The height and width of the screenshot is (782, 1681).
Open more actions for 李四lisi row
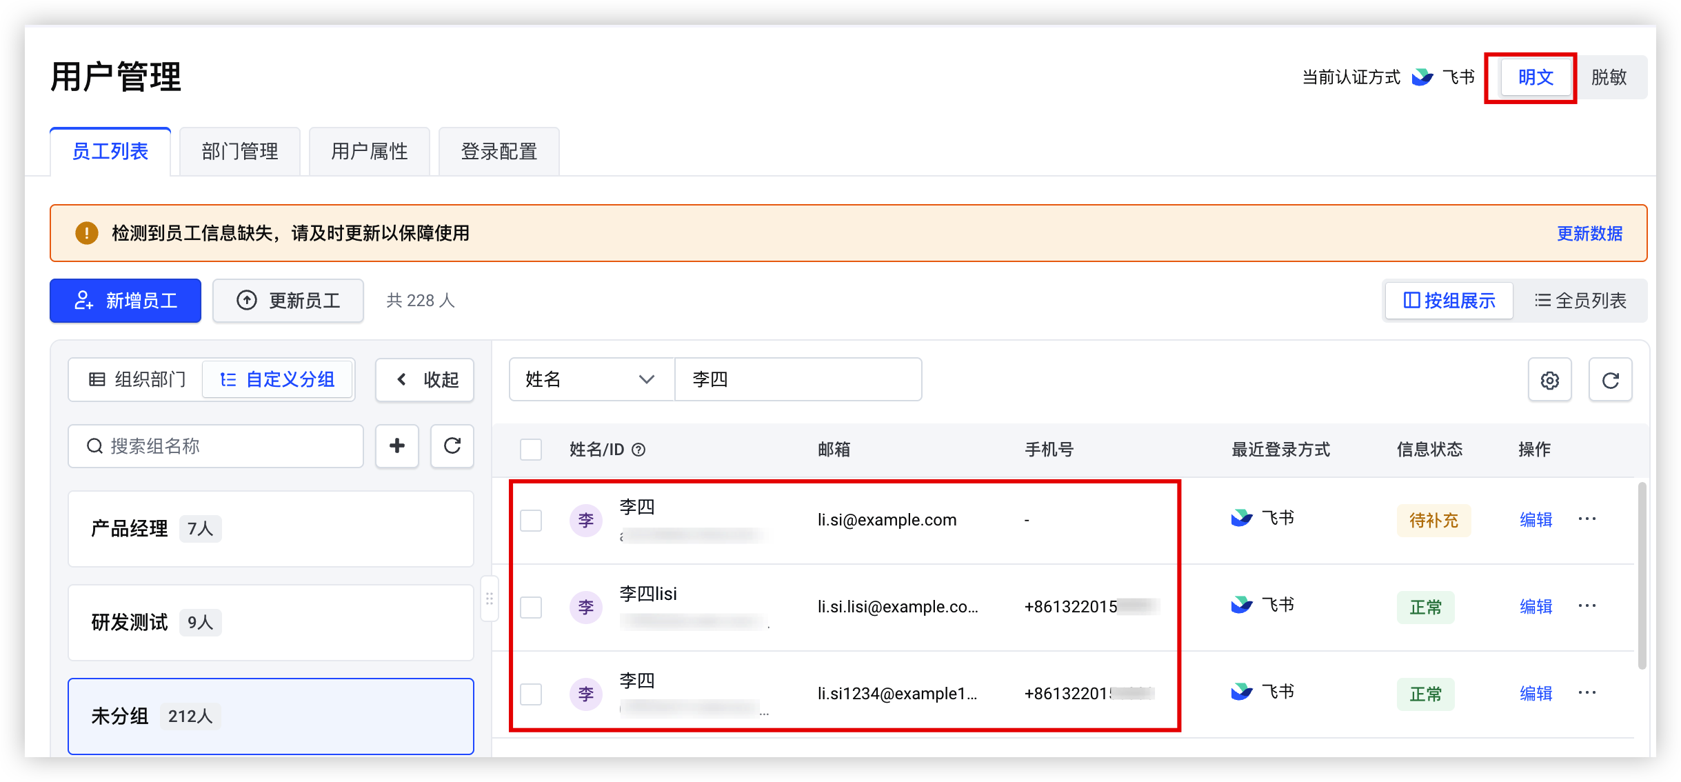click(1587, 606)
